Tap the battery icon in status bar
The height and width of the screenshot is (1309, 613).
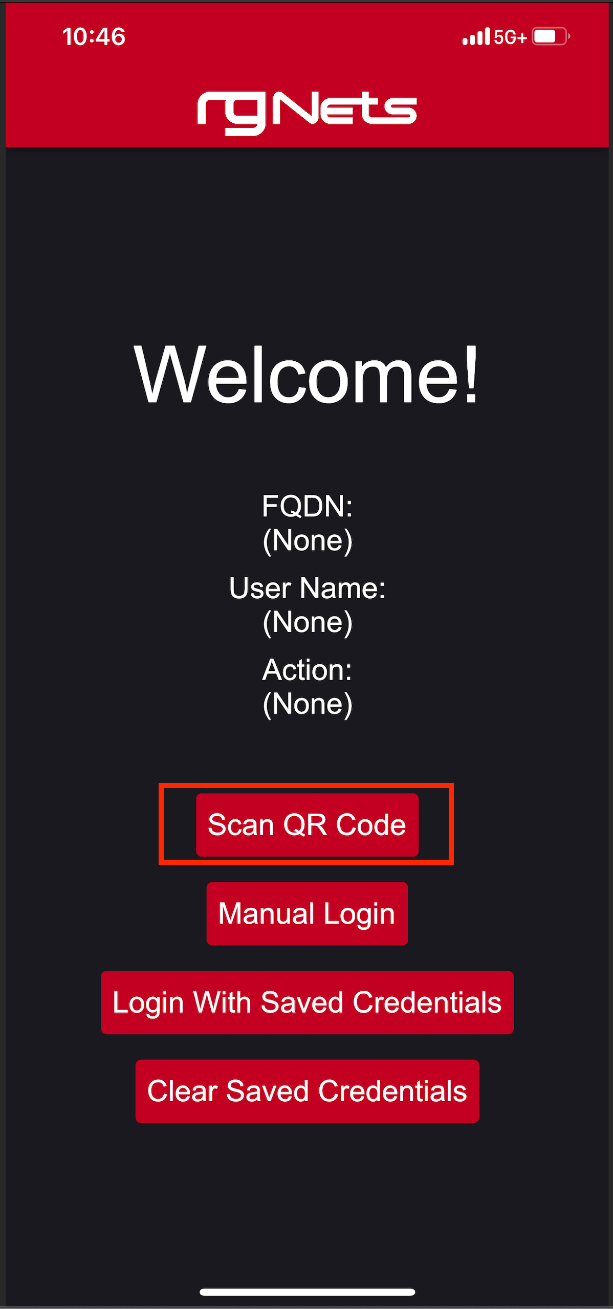[x=551, y=37]
